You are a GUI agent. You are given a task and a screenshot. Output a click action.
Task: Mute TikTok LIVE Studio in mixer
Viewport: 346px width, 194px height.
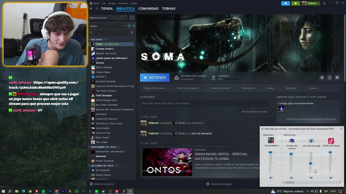tap(331, 178)
